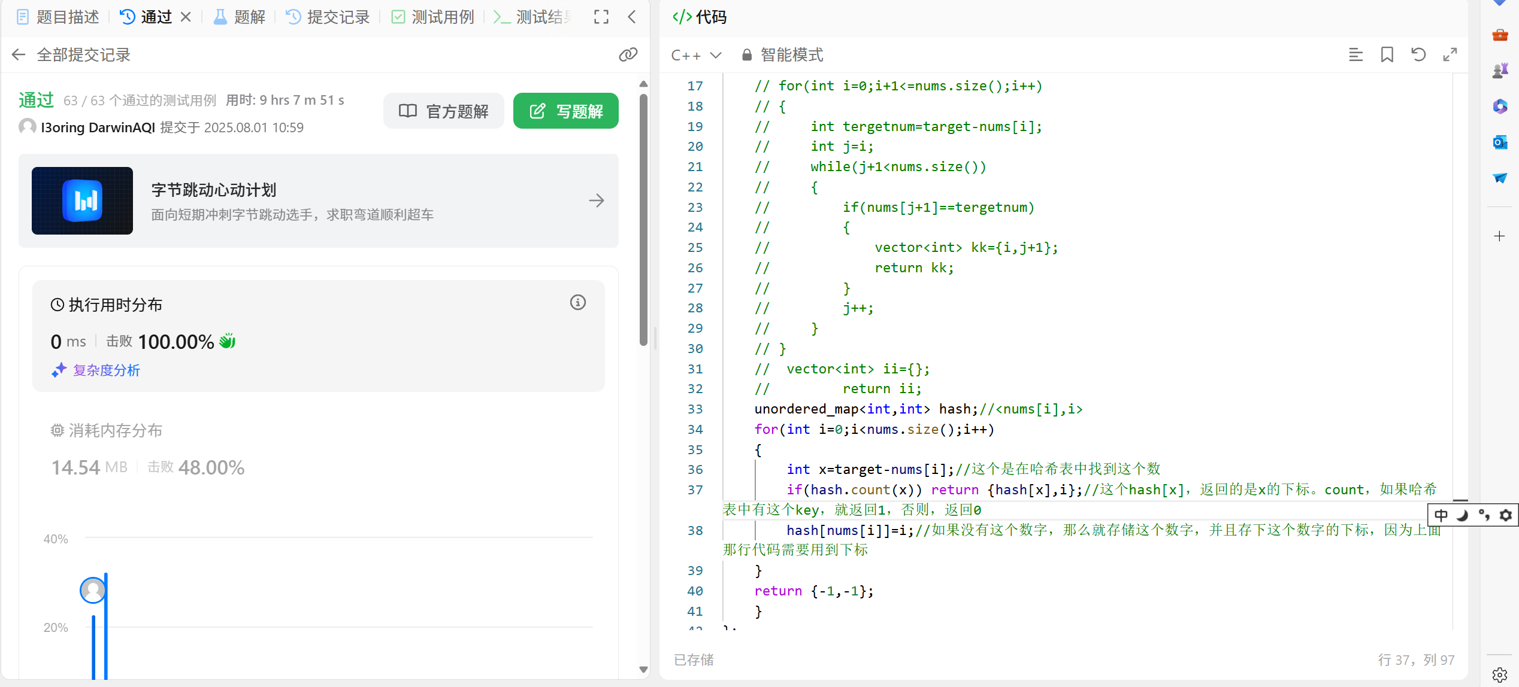This screenshot has height=687, width=1519.
Task: Switch to the 题解 tab
Action: (240, 17)
